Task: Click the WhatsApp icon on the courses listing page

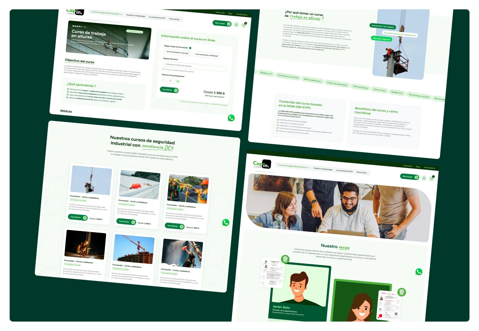Action: point(226,222)
